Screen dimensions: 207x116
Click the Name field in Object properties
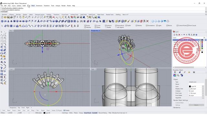pos(196,84)
